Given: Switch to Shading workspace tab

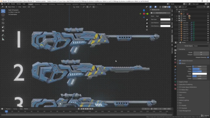Looking at the screenshot, I should tap(68, 4).
